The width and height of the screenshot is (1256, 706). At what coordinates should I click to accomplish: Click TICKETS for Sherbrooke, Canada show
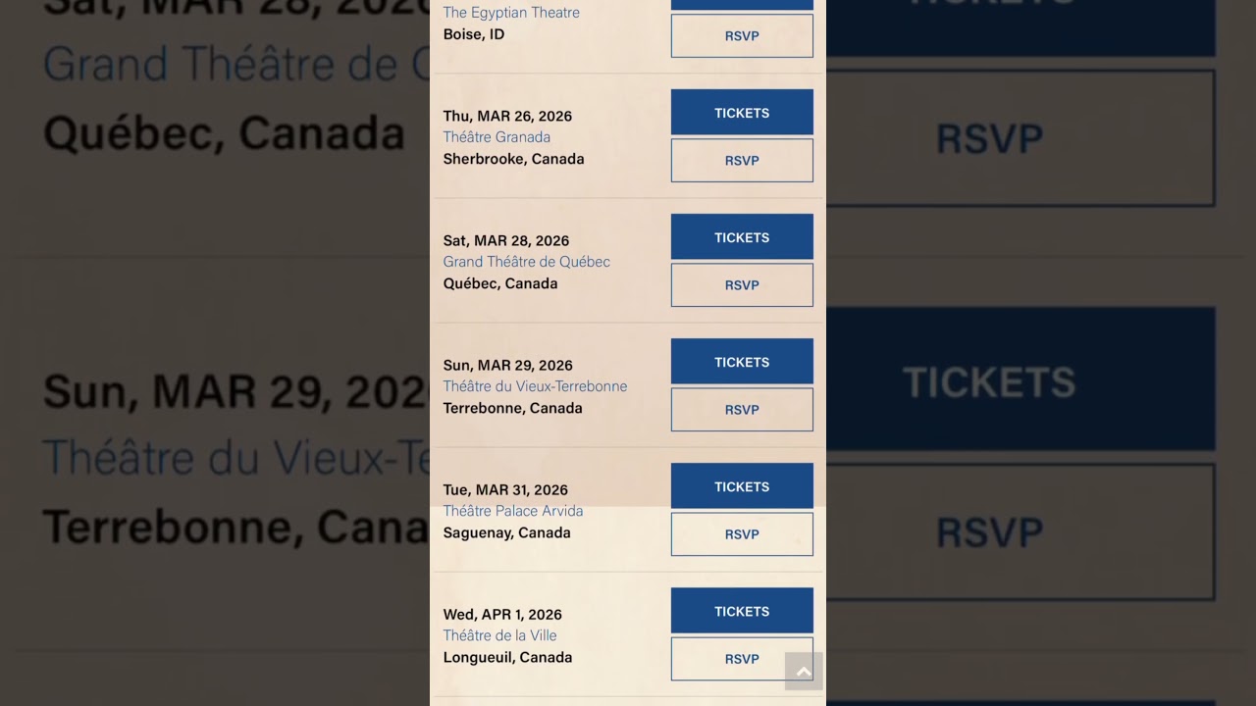pos(742,113)
